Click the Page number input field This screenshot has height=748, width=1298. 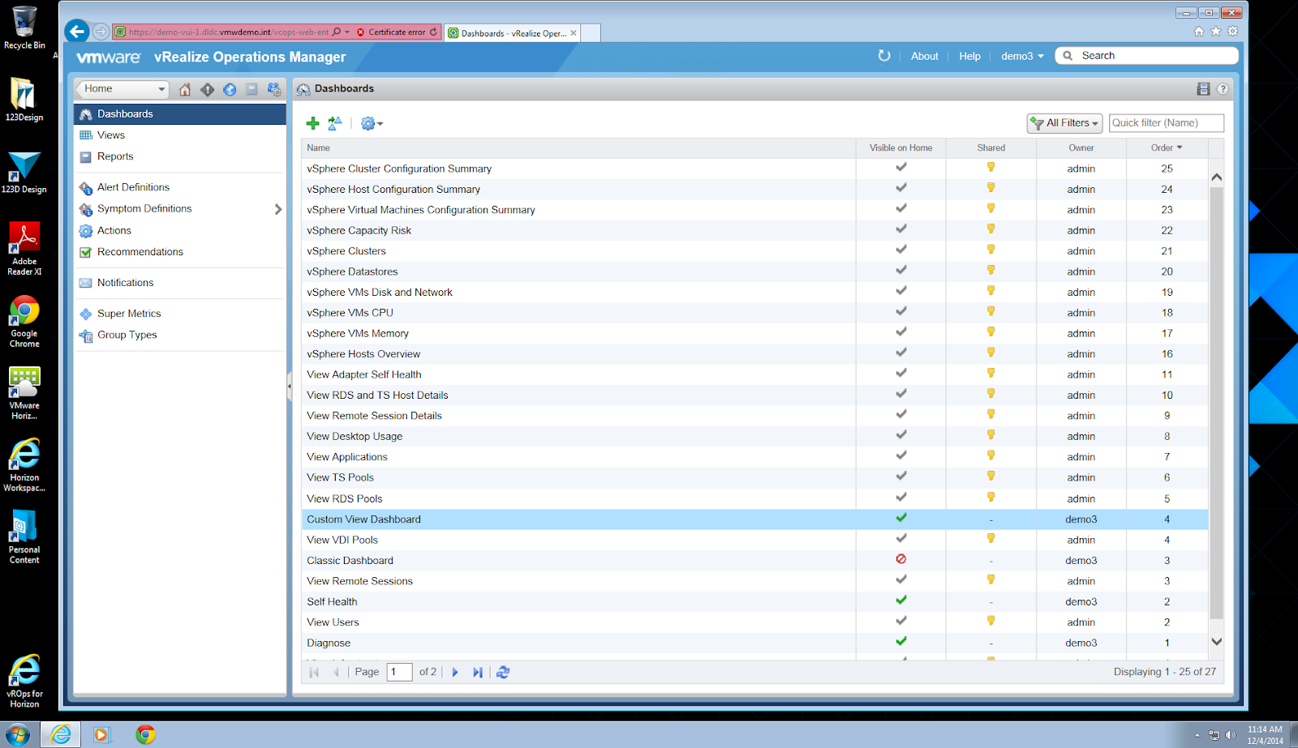[x=399, y=673]
